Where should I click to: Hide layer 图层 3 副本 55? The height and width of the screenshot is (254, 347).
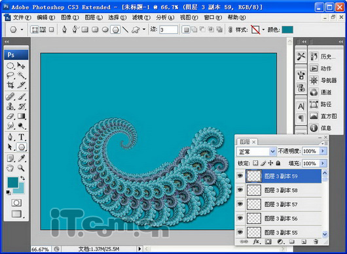pos(240,232)
